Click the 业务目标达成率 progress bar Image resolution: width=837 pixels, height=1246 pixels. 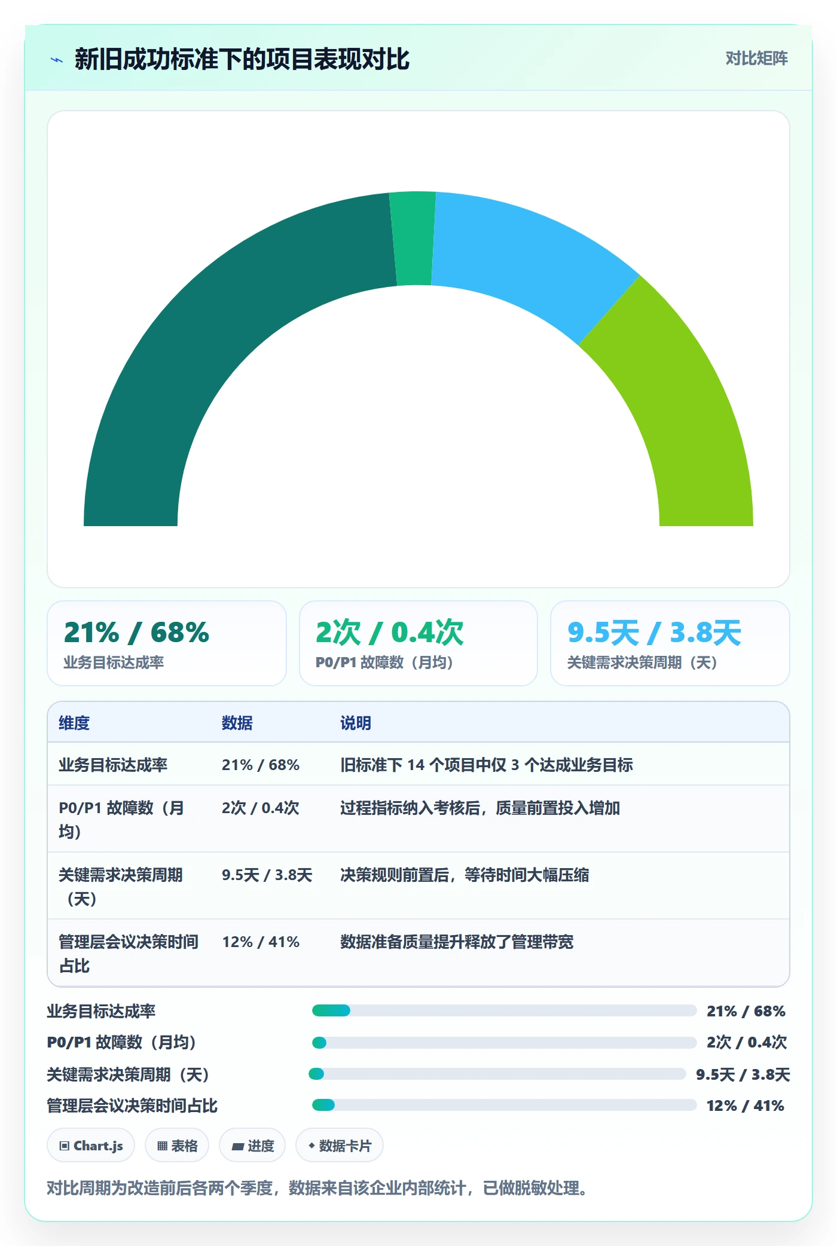point(504,1010)
